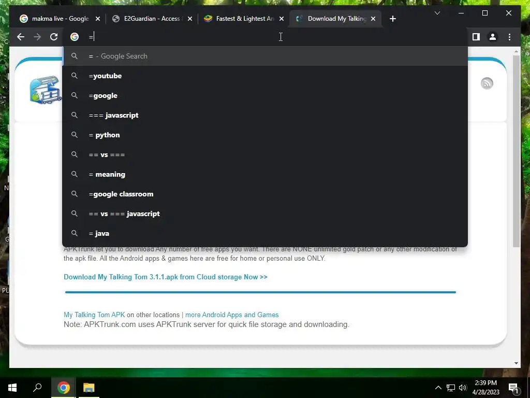Click the Chrome taskbar icon
The image size is (530, 398).
[x=63, y=388]
